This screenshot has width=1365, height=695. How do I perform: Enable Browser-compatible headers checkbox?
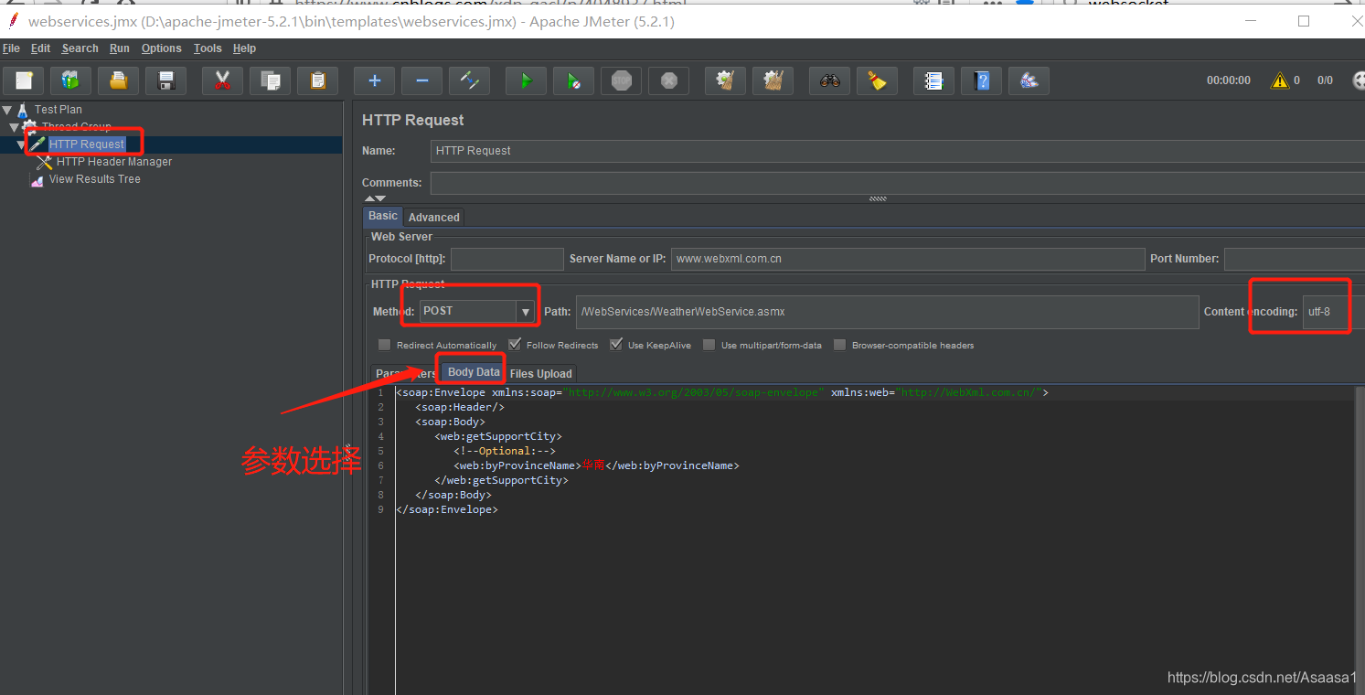(839, 345)
